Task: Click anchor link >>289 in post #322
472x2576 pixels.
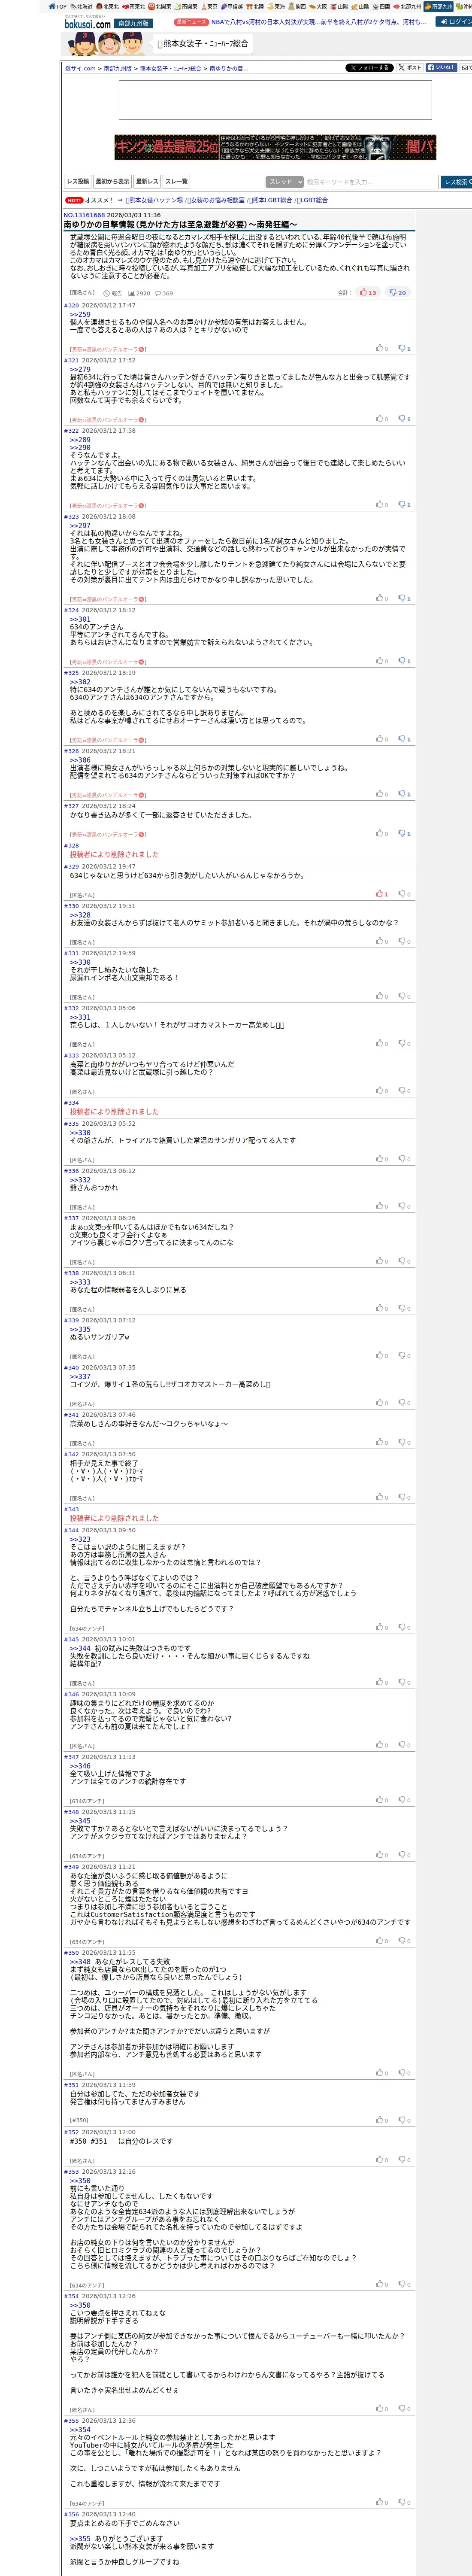Action: click(x=80, y=439)
